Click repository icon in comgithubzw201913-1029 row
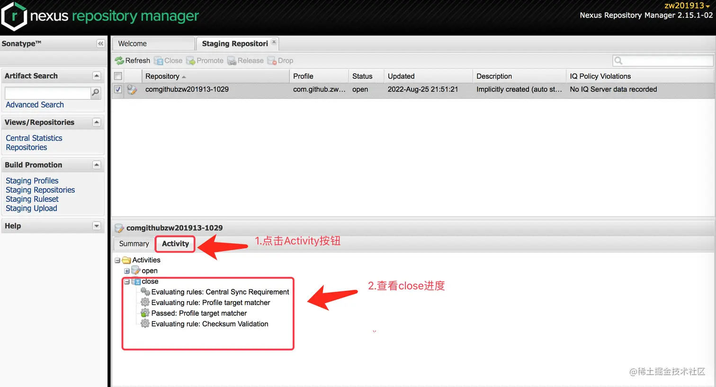 [x=132, y=90]
